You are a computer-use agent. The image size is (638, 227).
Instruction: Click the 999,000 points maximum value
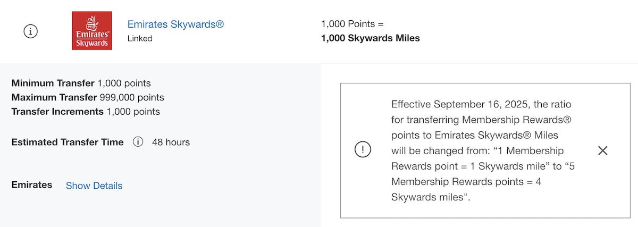coord(131,98)
